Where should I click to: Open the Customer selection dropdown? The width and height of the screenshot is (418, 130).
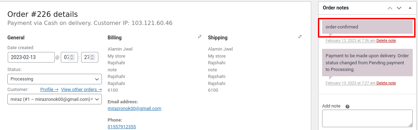point(55,99)
